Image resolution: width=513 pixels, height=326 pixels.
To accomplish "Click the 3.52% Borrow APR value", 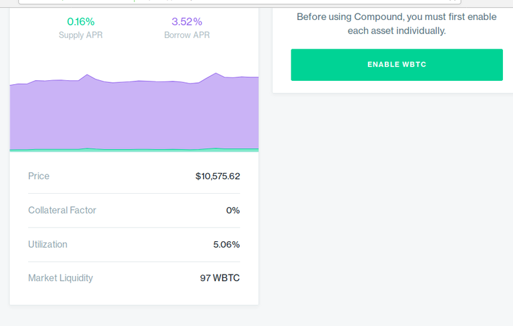I will pos(187,21).
